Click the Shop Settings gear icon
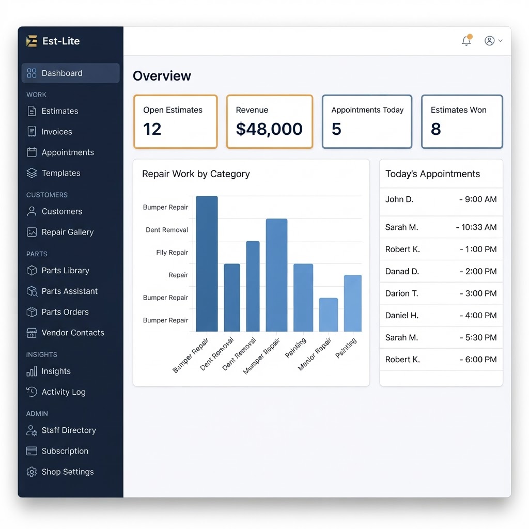Viewport: 529px width, 529px height. (x=32, y=472)
